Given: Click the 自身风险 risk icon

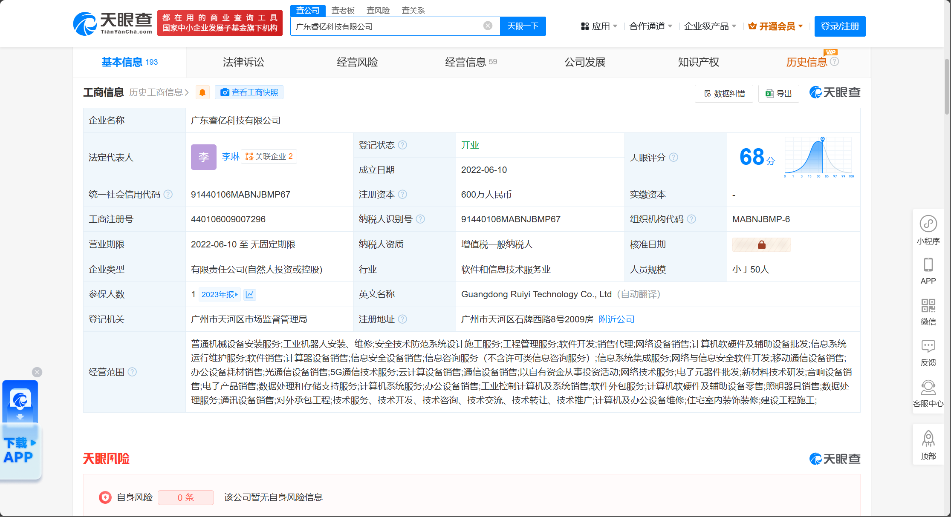Looking at the screenshot, I should 105,497.
